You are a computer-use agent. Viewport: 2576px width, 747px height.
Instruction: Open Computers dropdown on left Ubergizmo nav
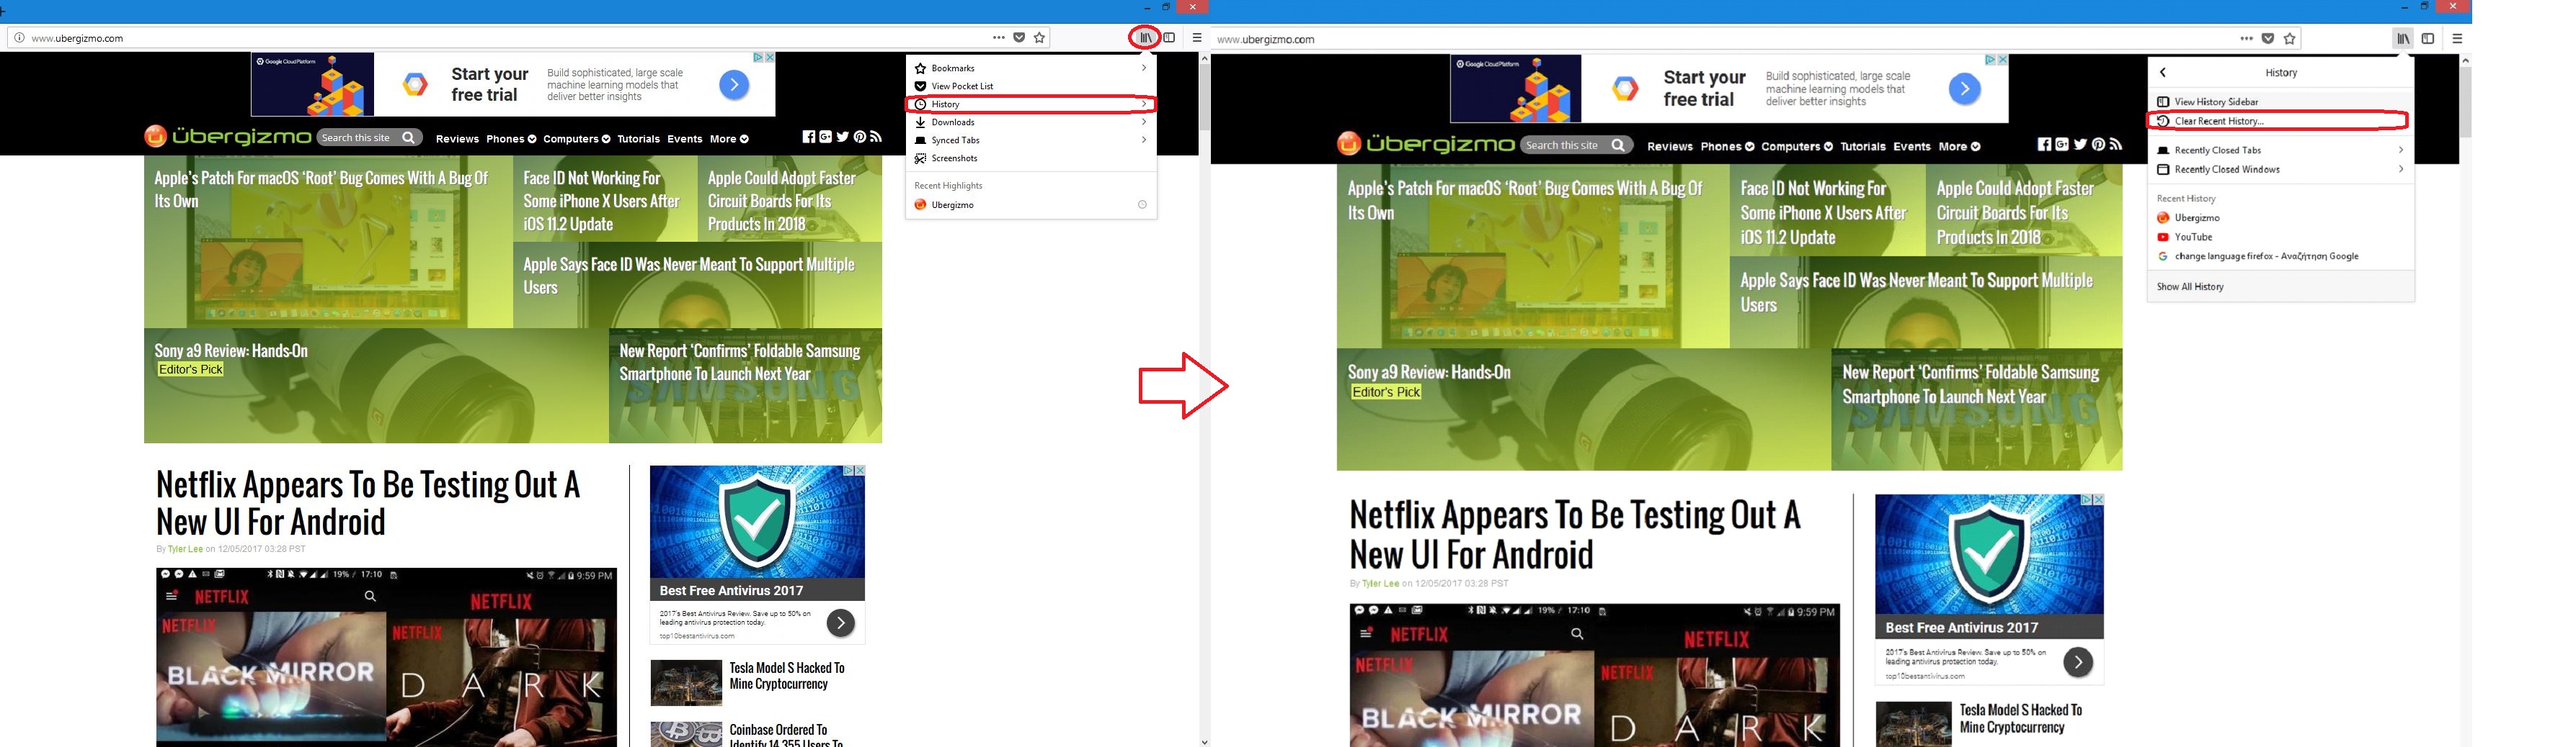(576, 139)
